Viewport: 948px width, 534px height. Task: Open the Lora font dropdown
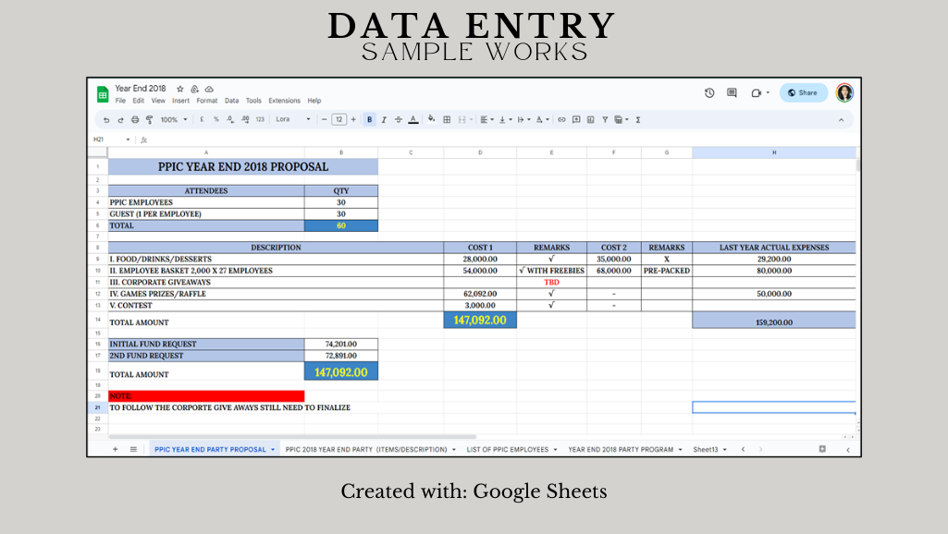pos(292,119)
